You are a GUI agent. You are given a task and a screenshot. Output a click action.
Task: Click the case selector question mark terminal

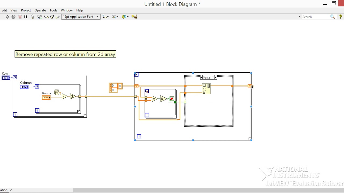click(185, 102)
